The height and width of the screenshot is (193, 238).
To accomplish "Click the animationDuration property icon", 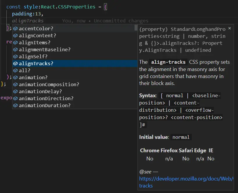I will pyautogui.click(x=15, y=105).
